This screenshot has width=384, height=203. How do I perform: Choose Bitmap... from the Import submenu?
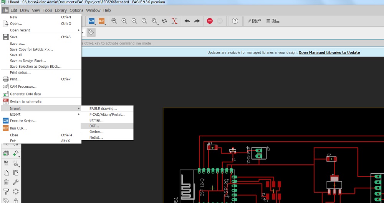click(107, 120)
